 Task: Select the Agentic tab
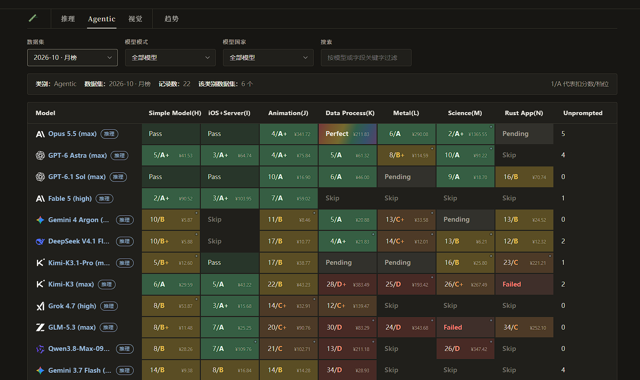click(x=102, y=19)
